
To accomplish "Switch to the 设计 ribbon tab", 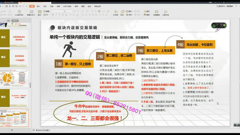I will (45, 6).
